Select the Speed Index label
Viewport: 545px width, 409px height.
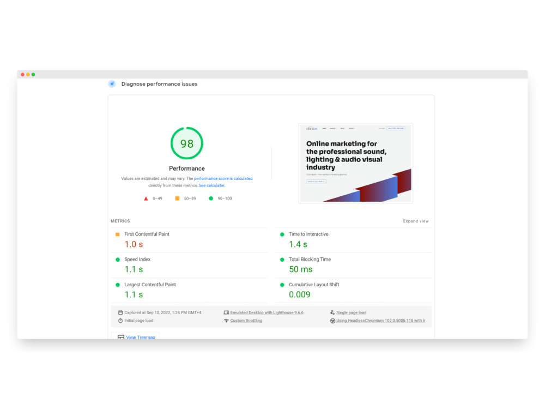137,260
